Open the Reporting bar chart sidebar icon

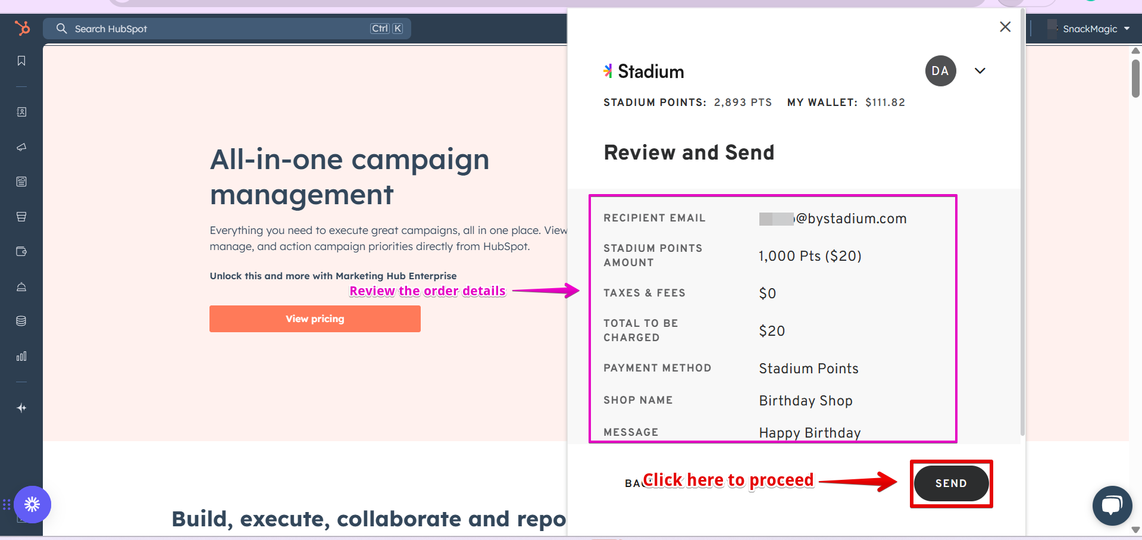tap(21, 356)
